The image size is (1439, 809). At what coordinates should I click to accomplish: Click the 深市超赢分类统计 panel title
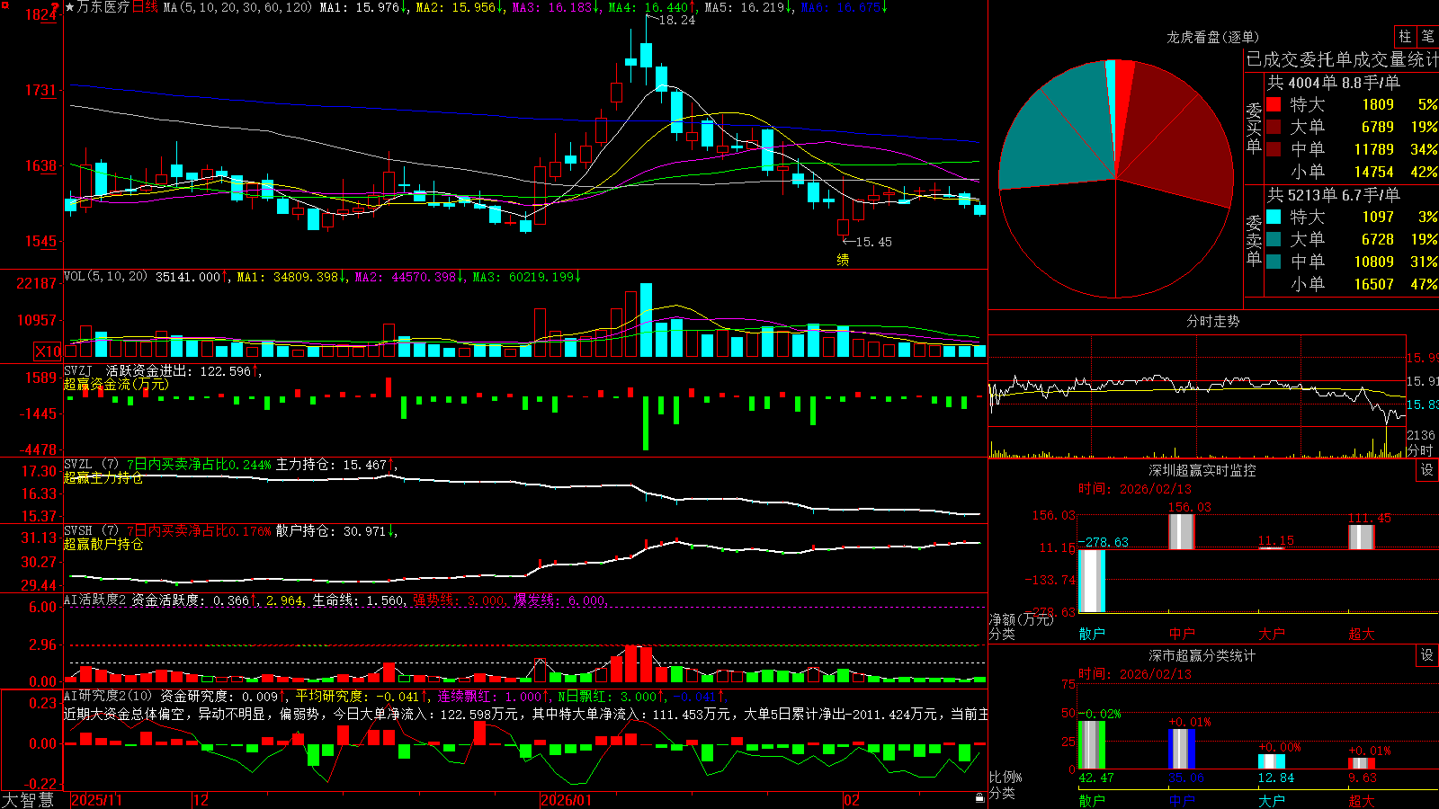[1202, 655]
